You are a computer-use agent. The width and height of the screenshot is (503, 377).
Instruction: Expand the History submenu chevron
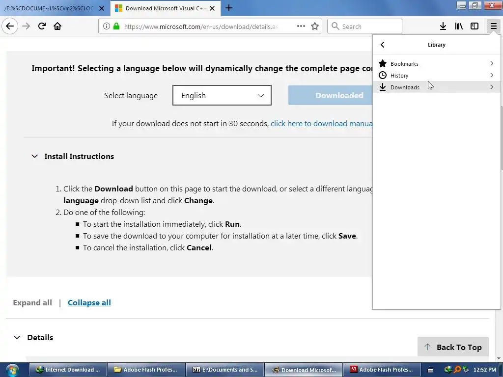click(492, 75)
